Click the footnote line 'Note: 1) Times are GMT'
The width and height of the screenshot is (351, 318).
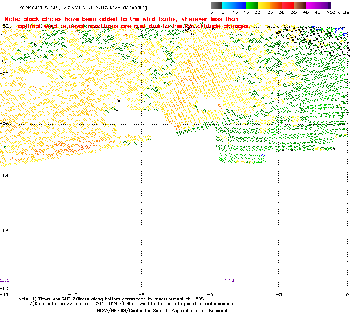click(x=111, y=299)
